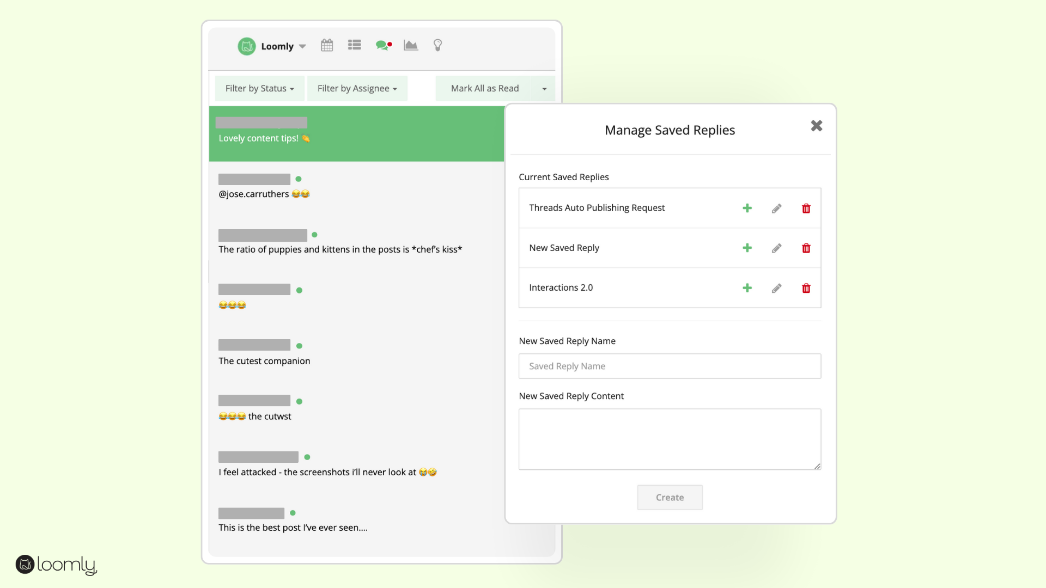Open the tips/lightbulb icon
Screen dimensions: 1046x588
tap(437, 45)
